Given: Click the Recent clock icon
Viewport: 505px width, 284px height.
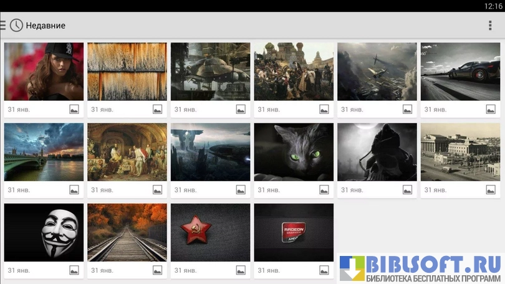Looking at the screenshot, I should click(x=16, y=26).
